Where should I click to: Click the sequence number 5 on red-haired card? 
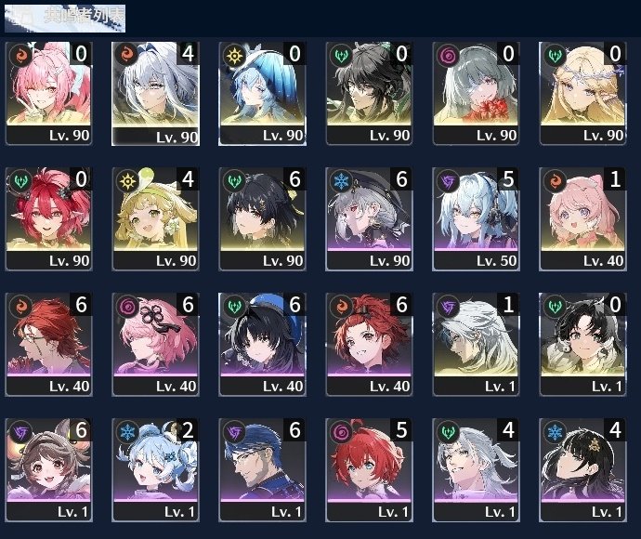click(401, 430)
